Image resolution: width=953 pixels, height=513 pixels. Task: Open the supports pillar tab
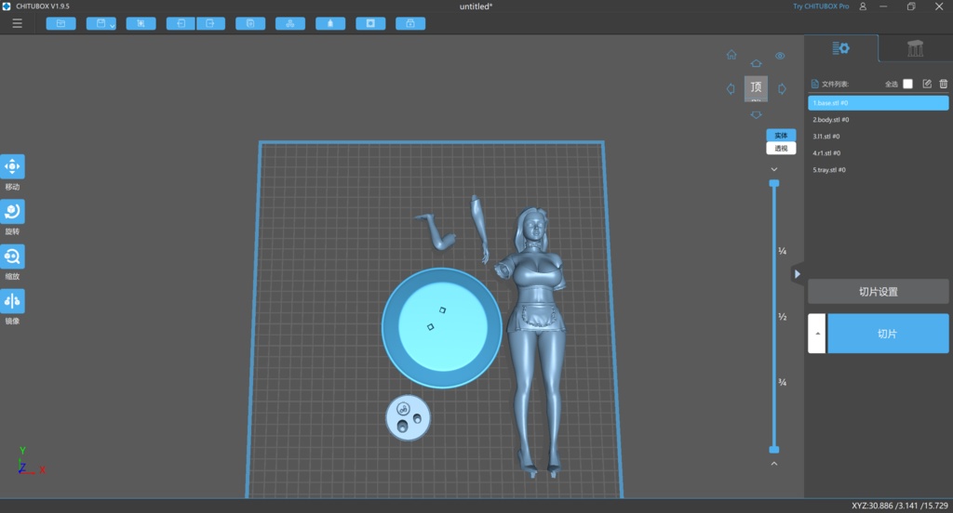[x=916, y=48]
